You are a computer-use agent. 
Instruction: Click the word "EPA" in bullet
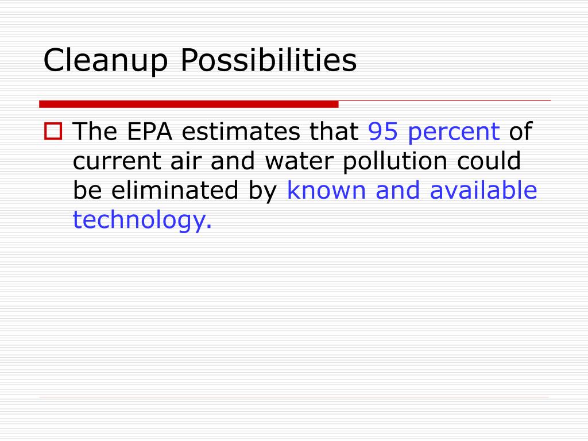150,131
